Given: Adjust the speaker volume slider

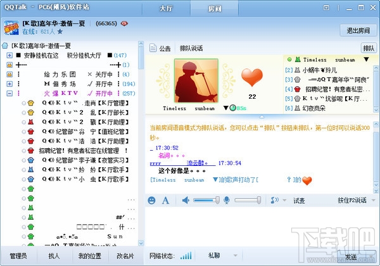Looking at the screenshot, I should 206,200.
